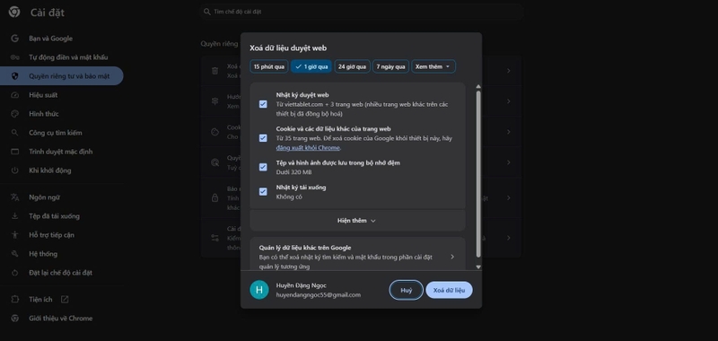Click the chevron on the first background settings row
The height and width of the screenshot is (341, 718).
(509, 71)
